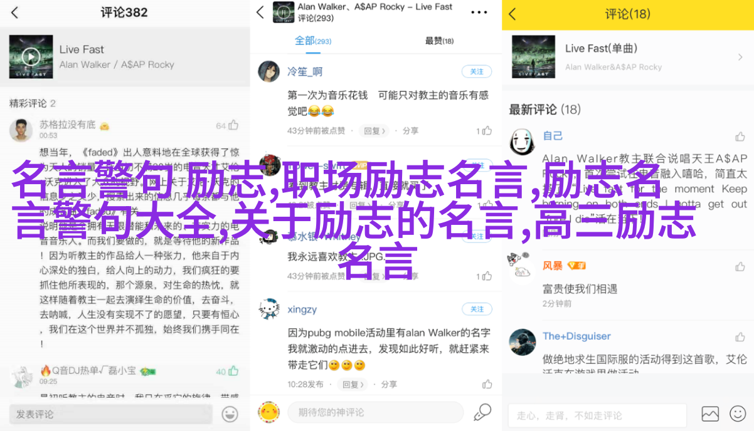Switch to the 最赞(18) tab
The image size is (754, 431).
coord(439,41)
